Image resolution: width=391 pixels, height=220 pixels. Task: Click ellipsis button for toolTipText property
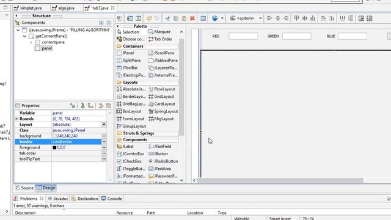point(104,159)
